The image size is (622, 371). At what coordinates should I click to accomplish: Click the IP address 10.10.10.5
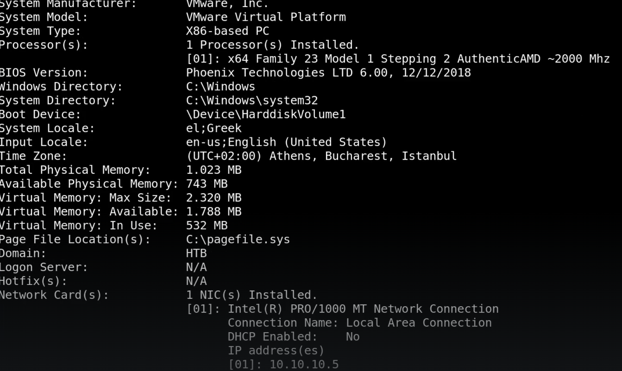pos(304,365)
